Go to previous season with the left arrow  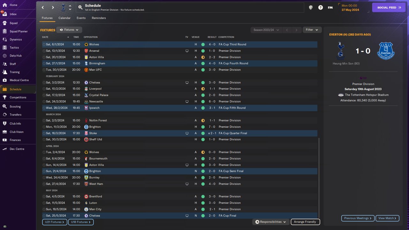287,30
